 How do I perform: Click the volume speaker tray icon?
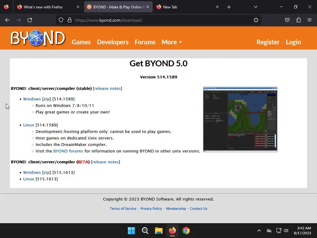click(x=286, y=231)
